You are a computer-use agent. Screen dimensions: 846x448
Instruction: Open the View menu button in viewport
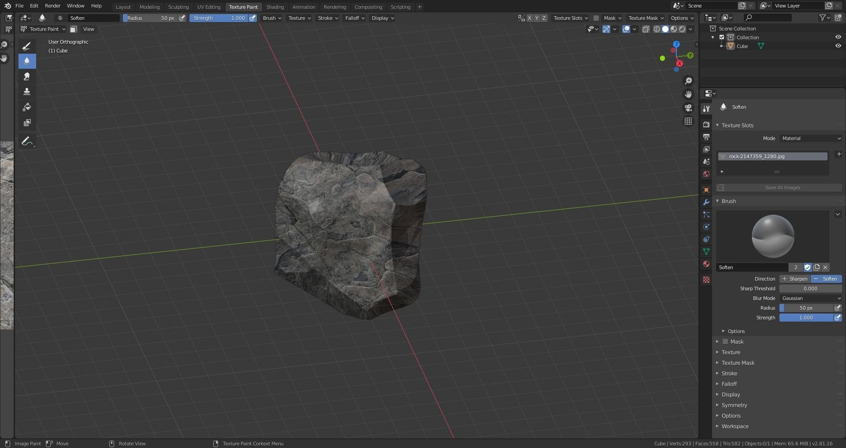click(x=89, y=29)
